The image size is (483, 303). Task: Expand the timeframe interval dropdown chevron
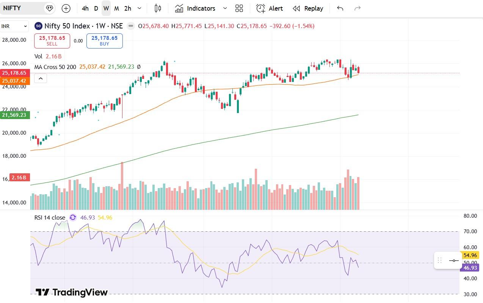(140, 8)
